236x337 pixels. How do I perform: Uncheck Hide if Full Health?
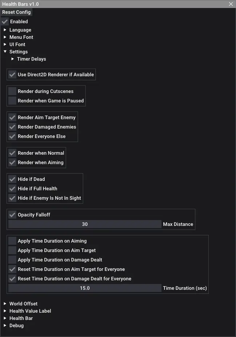12,188
